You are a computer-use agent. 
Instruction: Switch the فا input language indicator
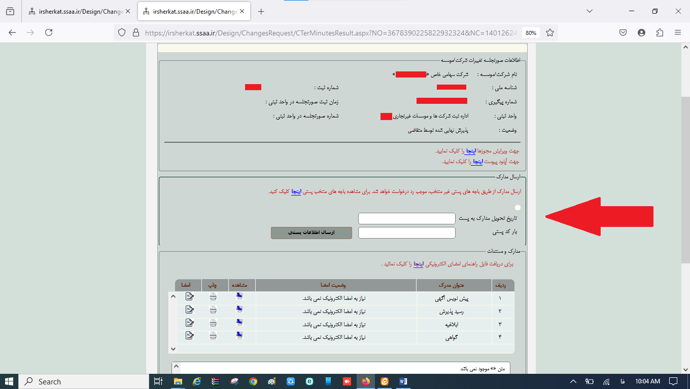click(x=622, y=381)
